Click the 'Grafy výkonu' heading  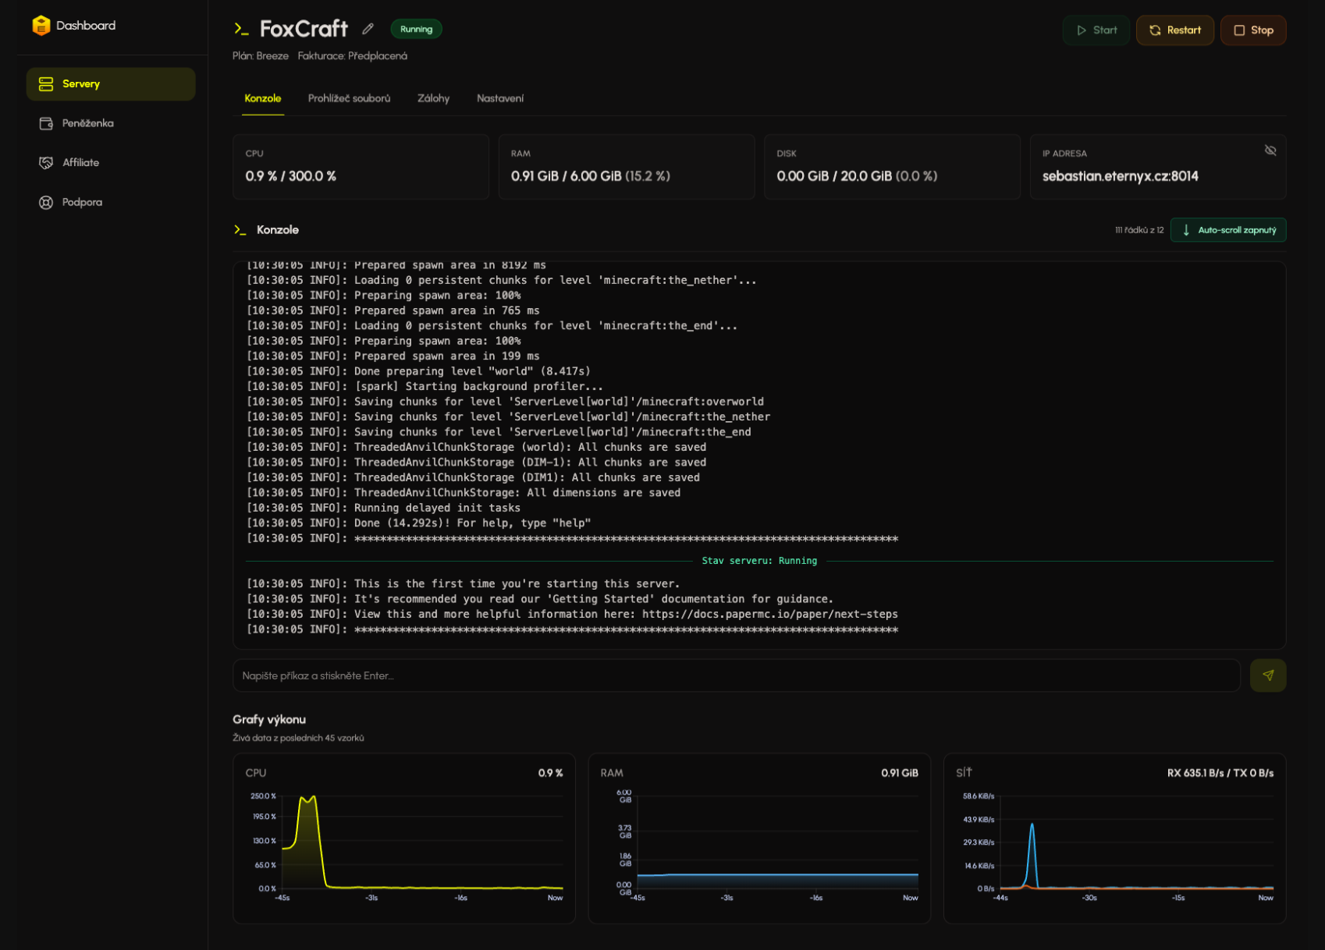269,719
